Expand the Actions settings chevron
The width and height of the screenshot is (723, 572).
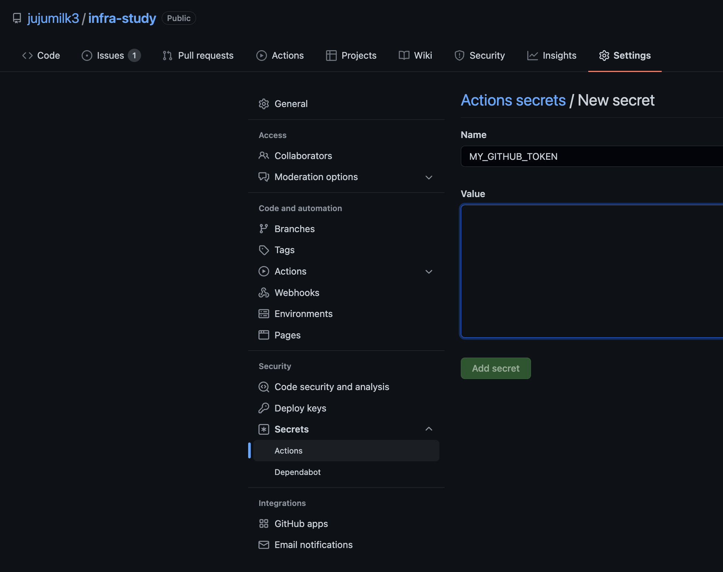point(429,272)
